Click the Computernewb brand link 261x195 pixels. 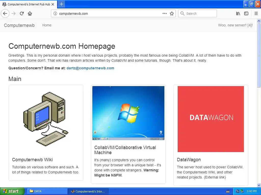click(19, 25)
